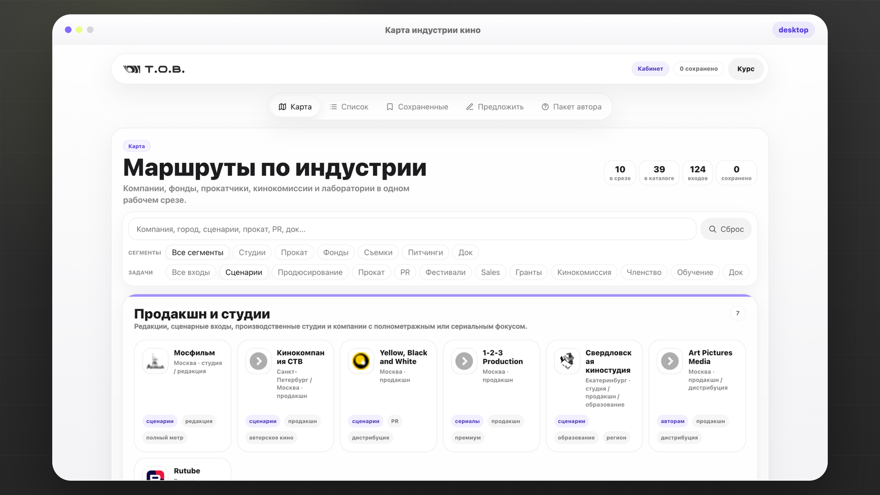Toggle the Прокат segment filter
Viewport: 880px width, 495px height.
tap(294, 252)
